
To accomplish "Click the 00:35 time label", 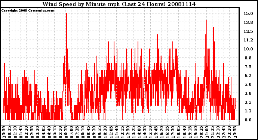I will click(x=10, y=132).
